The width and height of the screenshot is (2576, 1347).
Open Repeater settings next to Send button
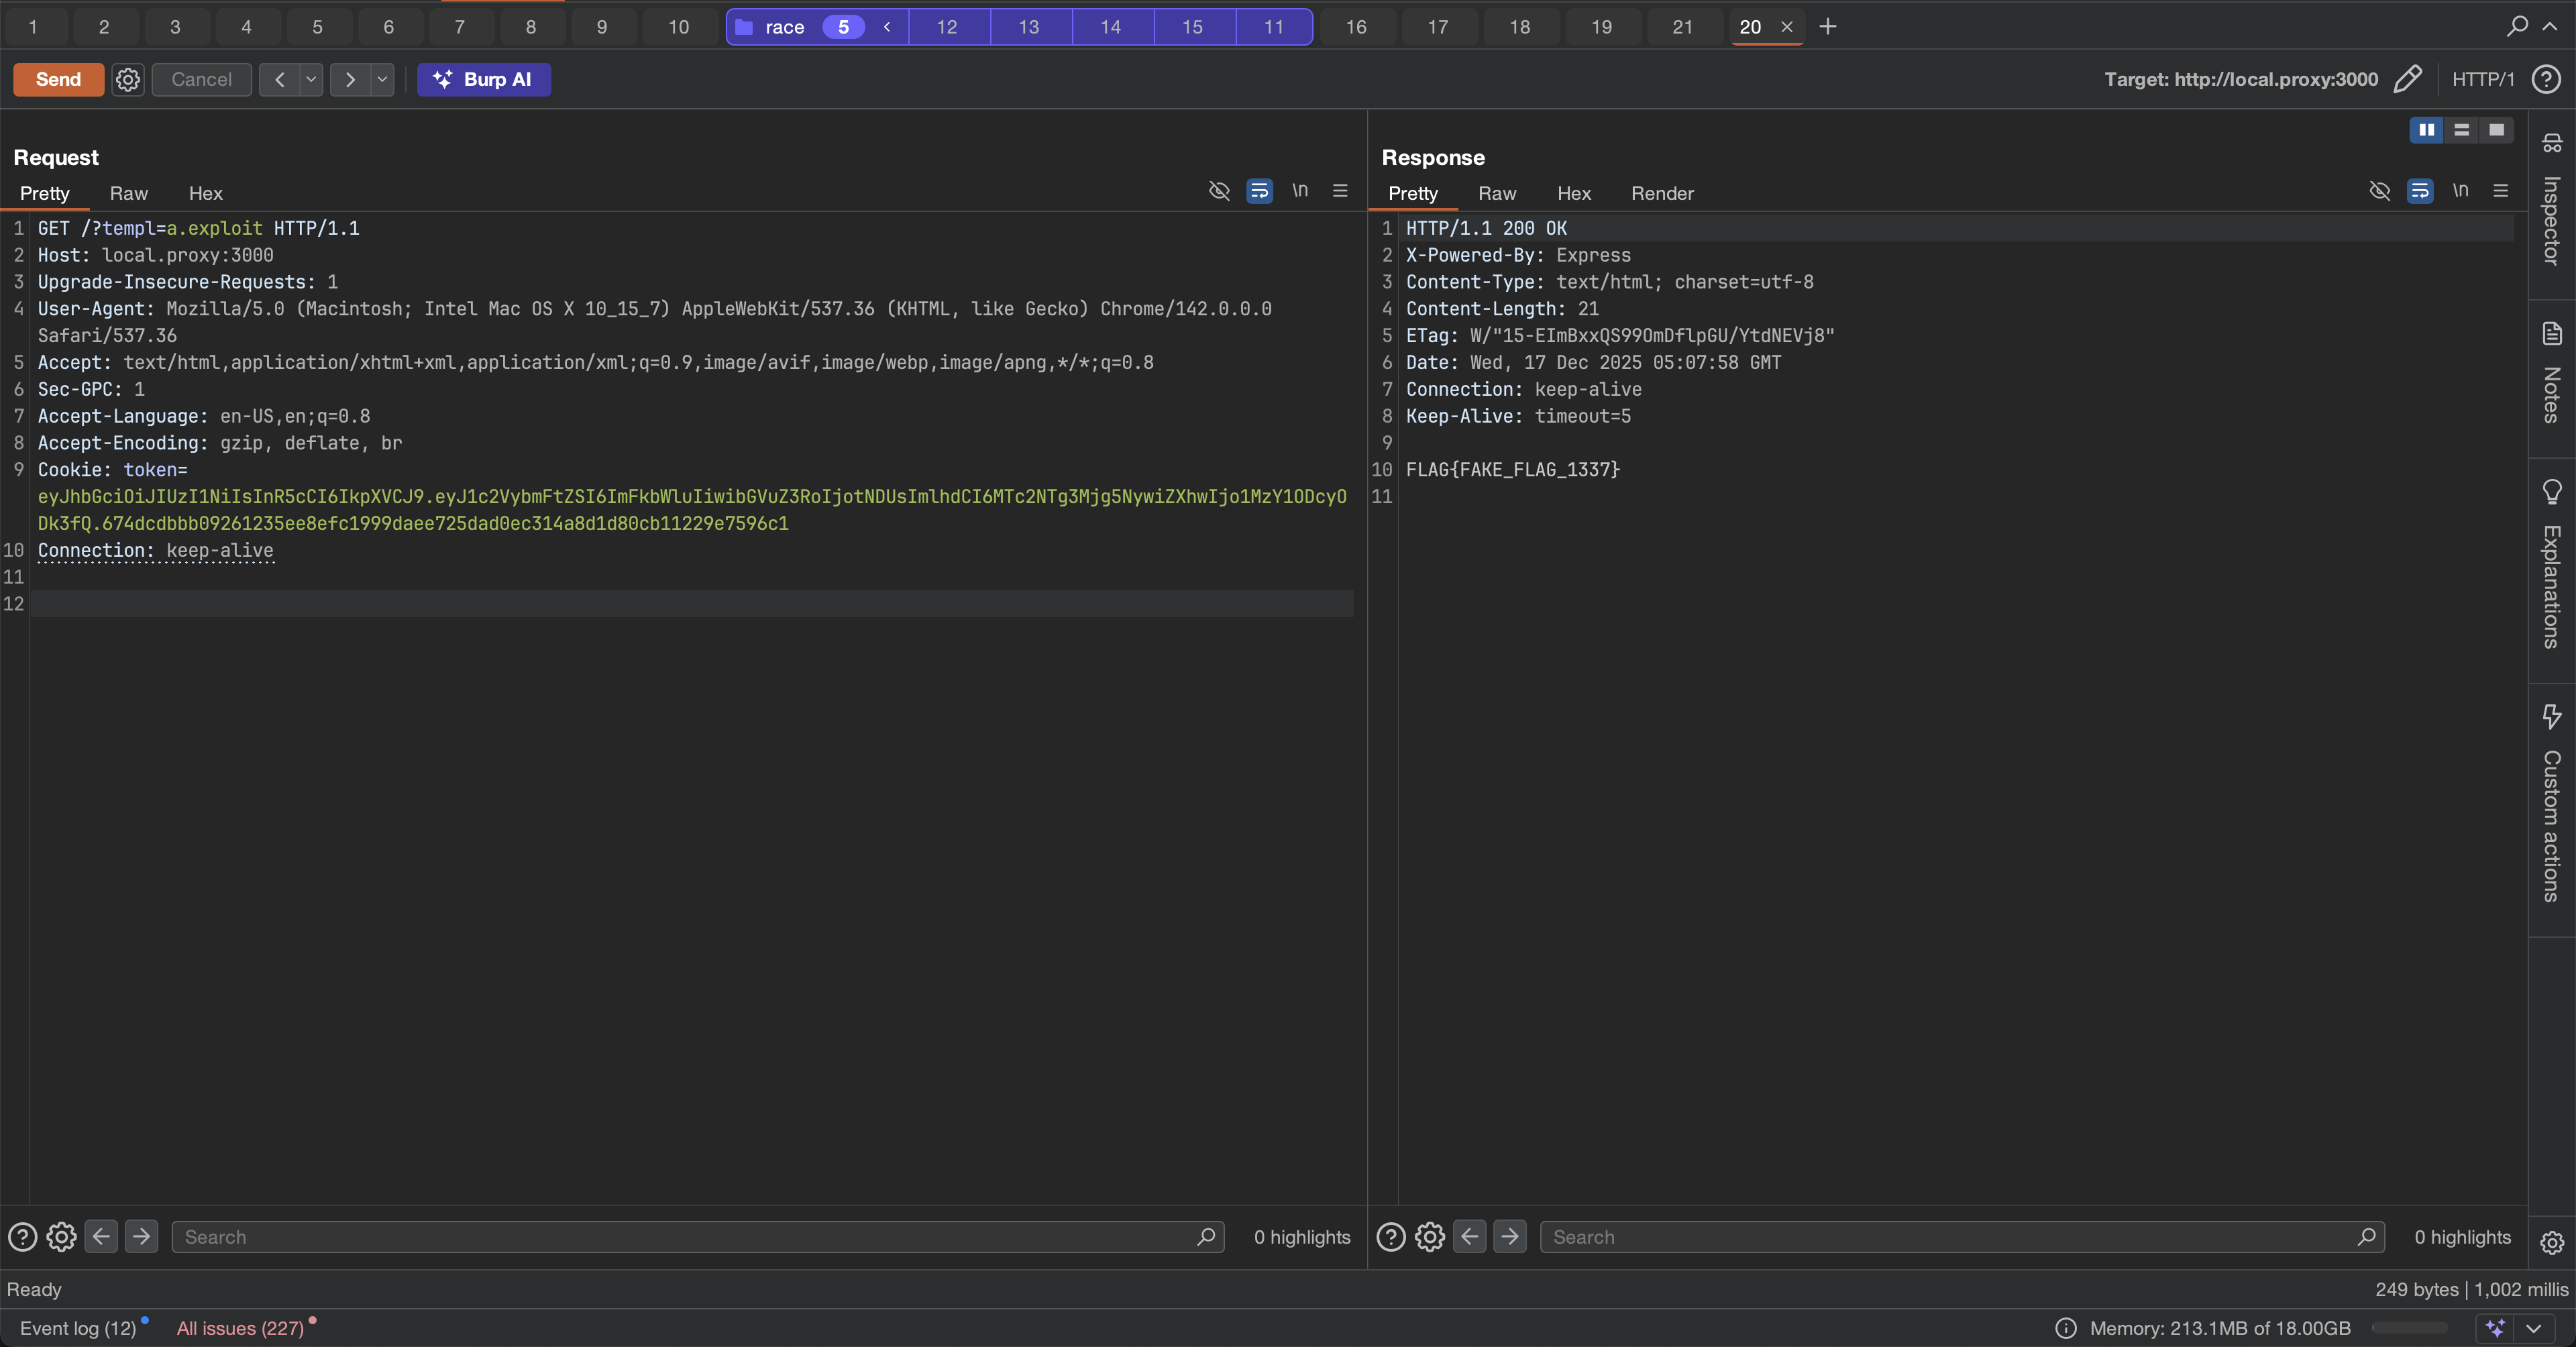point(127,79)
